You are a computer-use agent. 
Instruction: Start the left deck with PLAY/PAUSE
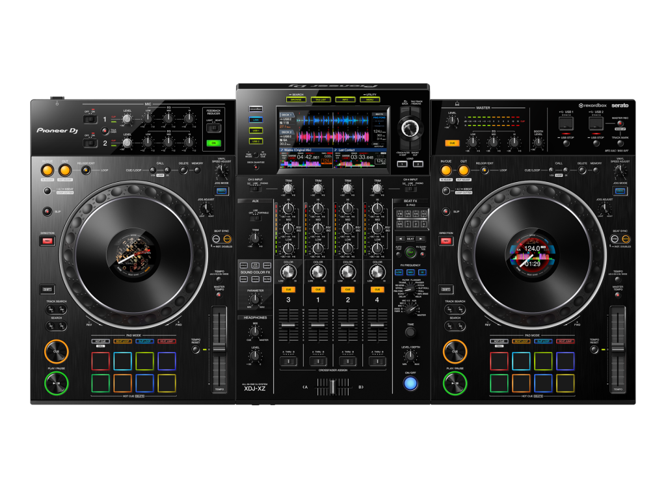pos(57,383)
